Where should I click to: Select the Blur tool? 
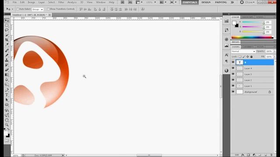point(7,79)
